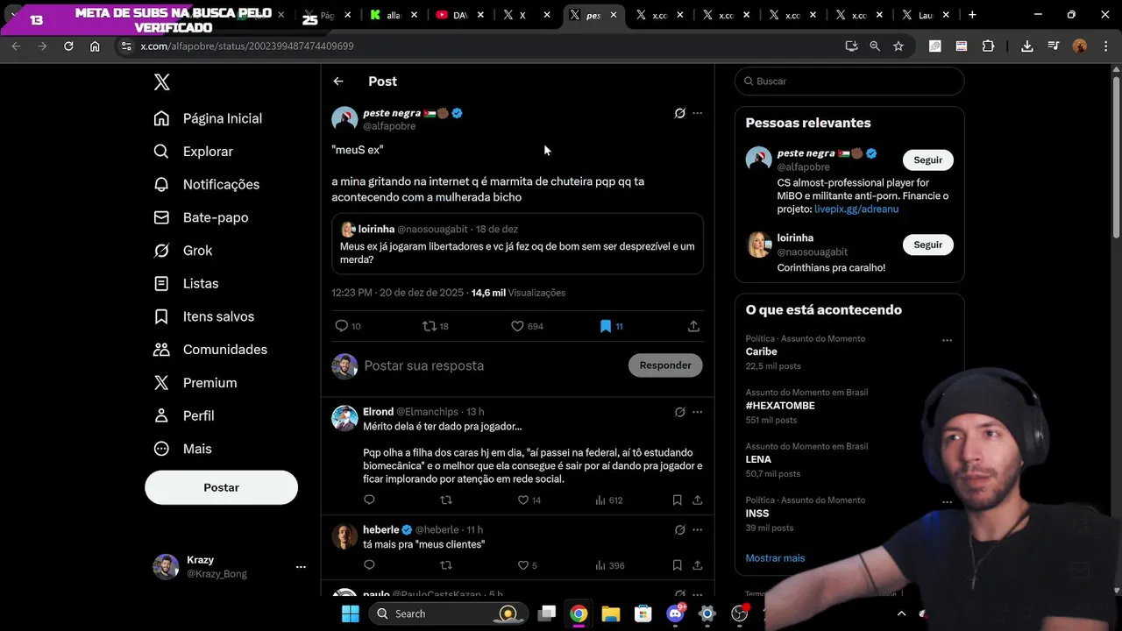Expand the Mais menu

pyautogui.click(x=182, y=449)
